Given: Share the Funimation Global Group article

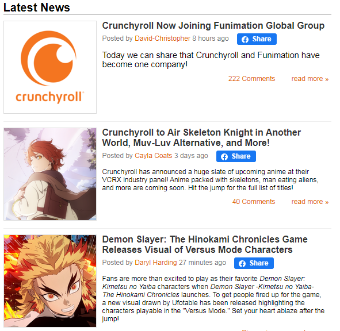Looking at the screenshot, I should tap(257, 39).
